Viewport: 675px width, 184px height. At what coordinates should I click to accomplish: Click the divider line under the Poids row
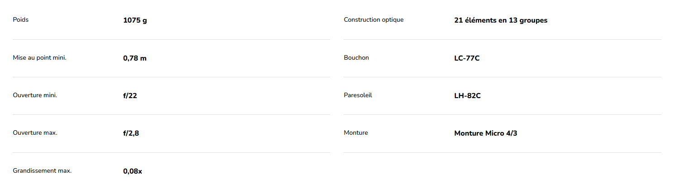pos(171,39)
